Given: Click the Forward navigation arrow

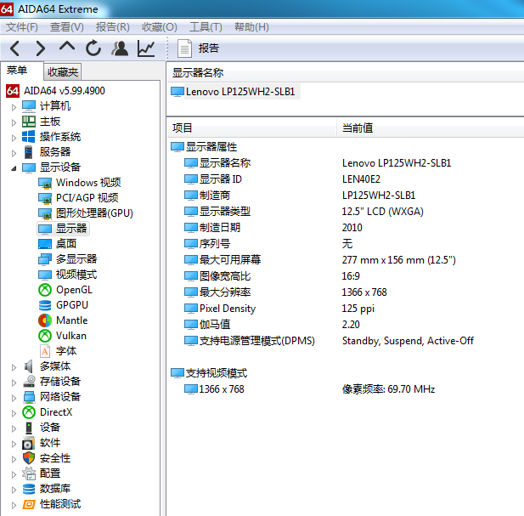Looking at the screenshot, I should coord(41,48).
